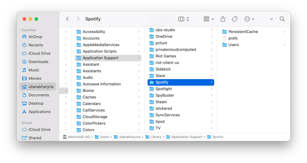Expand the toolbar overflow chevron
Image resolution: width=307 pixels, height=163 pixels.
tap(271, 19)
